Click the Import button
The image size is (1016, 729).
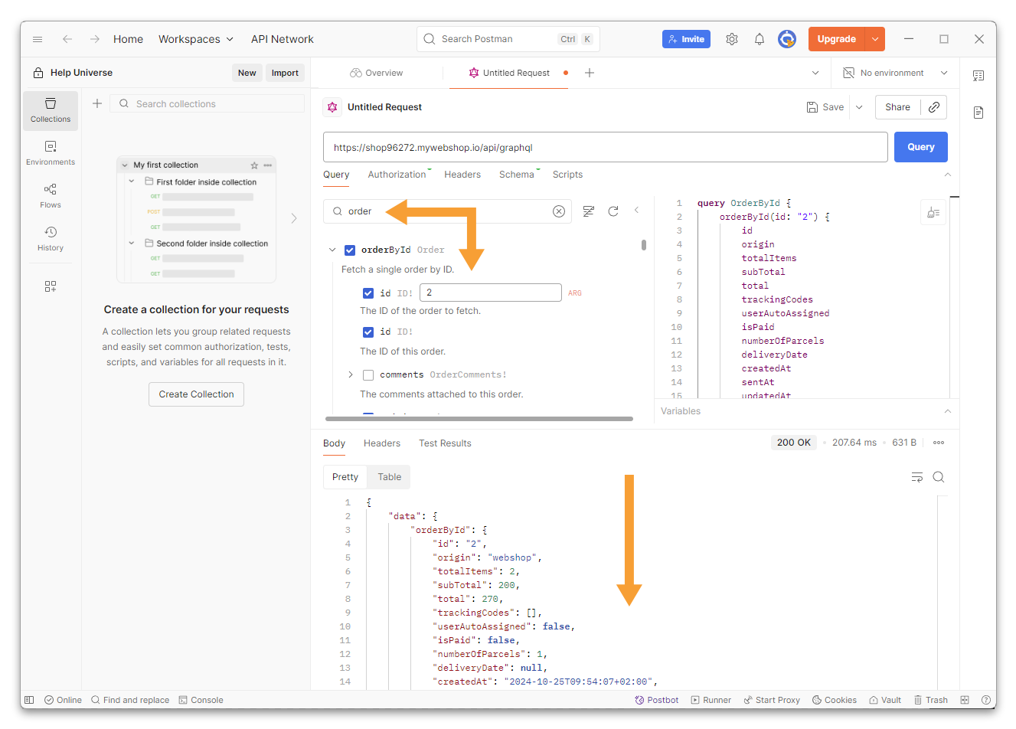click(285, 73)
